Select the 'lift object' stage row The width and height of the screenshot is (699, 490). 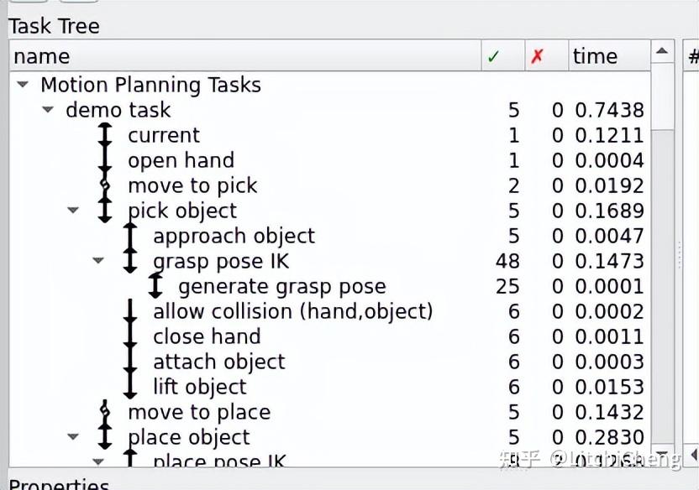pyautogui.click(x=200, y=387)
